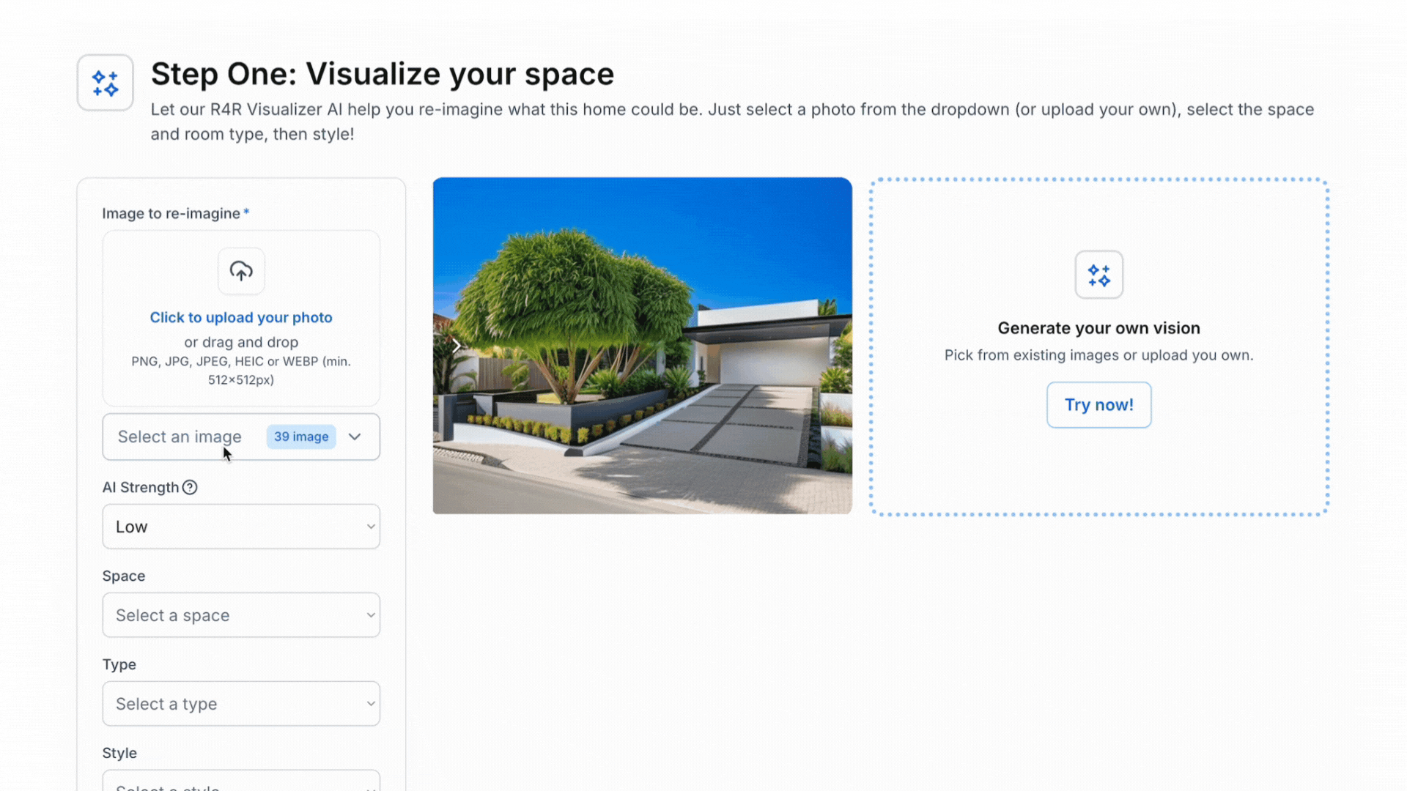This screenshot has height=791, width=1407.
Task: Click the next-image arrow on the house photo
Action: point(456,345)
